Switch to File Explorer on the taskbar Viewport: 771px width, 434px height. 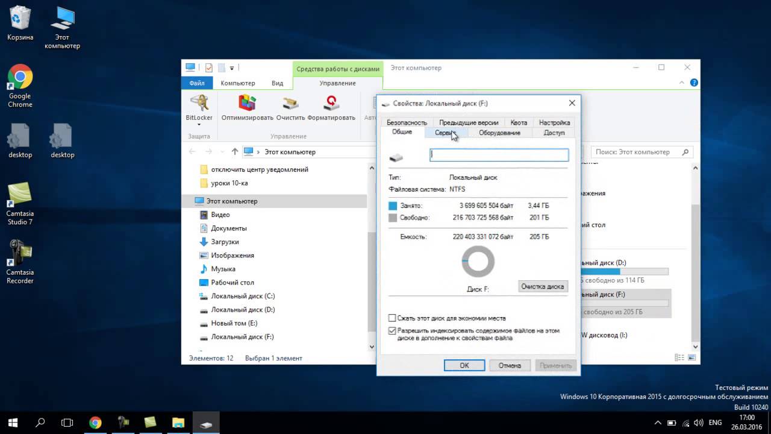(x=178, y=423)
